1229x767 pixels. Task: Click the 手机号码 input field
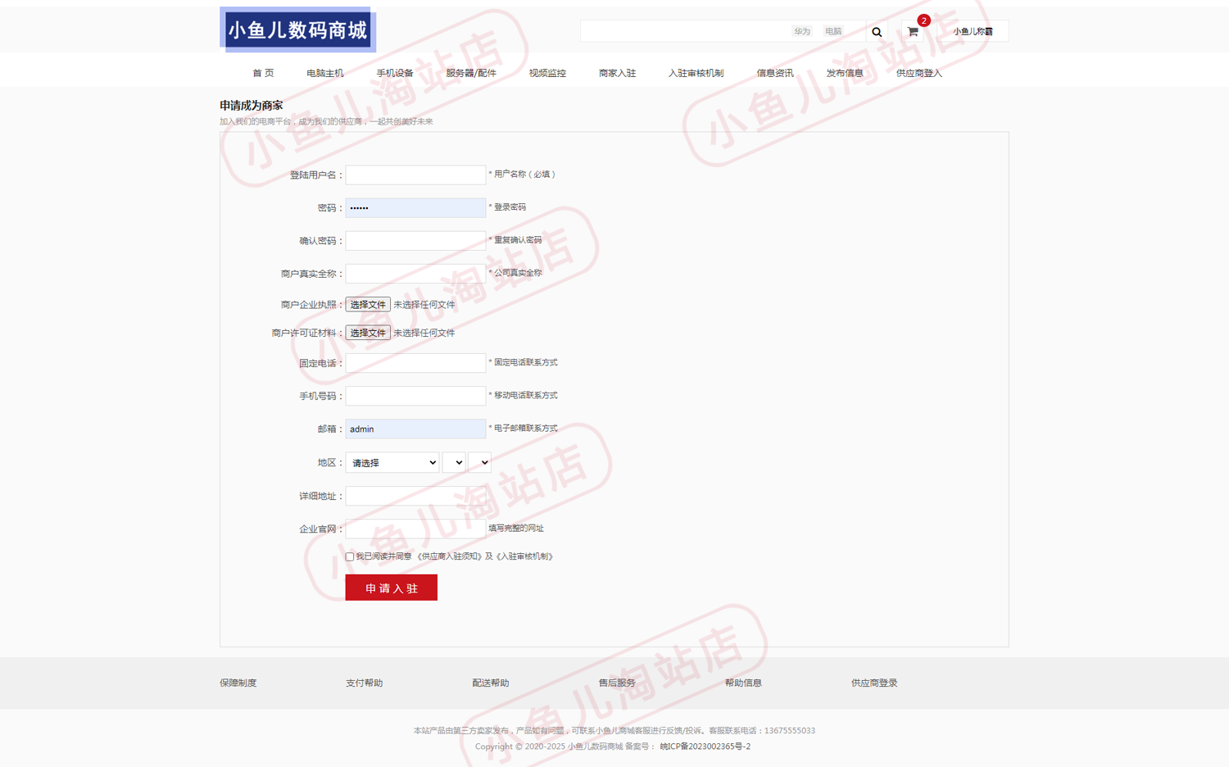tap(415, 396)
